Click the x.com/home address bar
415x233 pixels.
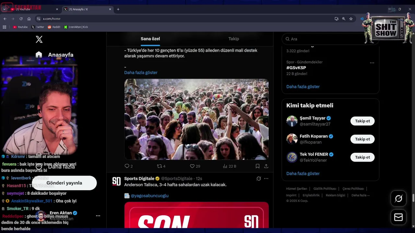click(185, 19)
